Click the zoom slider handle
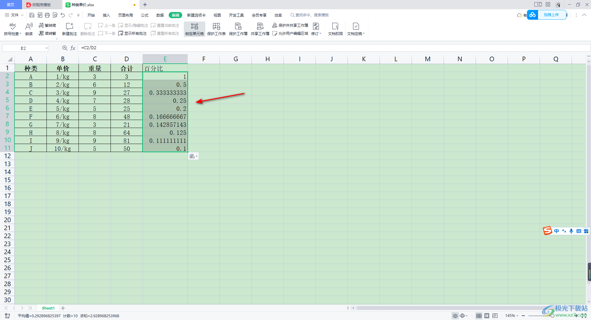The height and width of the screenshot is (320, 591). click(552, 316)
